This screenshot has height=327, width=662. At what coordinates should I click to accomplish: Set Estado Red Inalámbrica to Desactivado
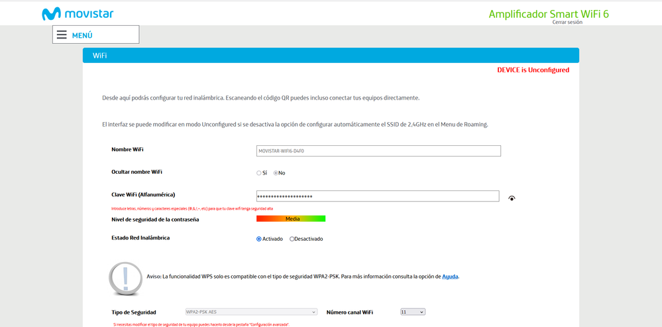[x=292, y=239]
